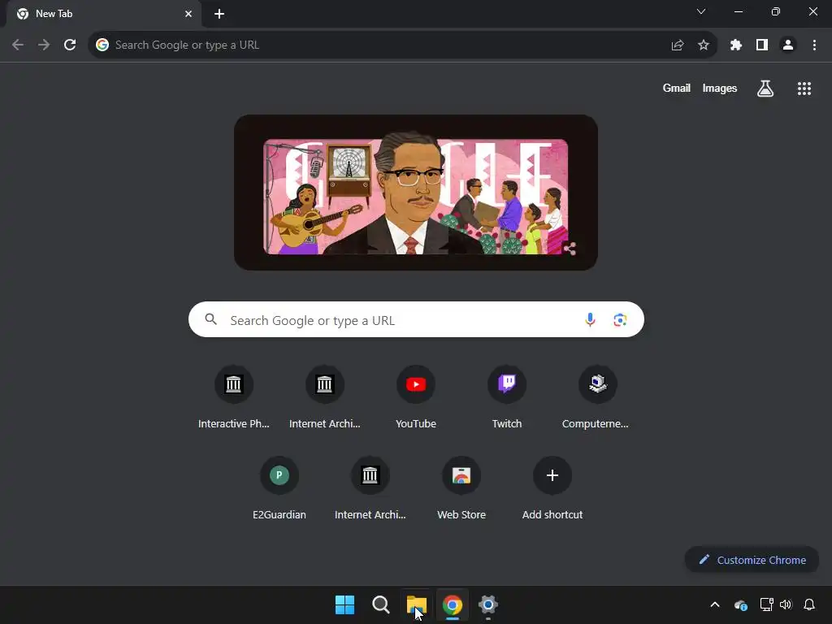This screenshot has width=832, height=624.
Task: Reload the current page
Action: click(70, 45)
